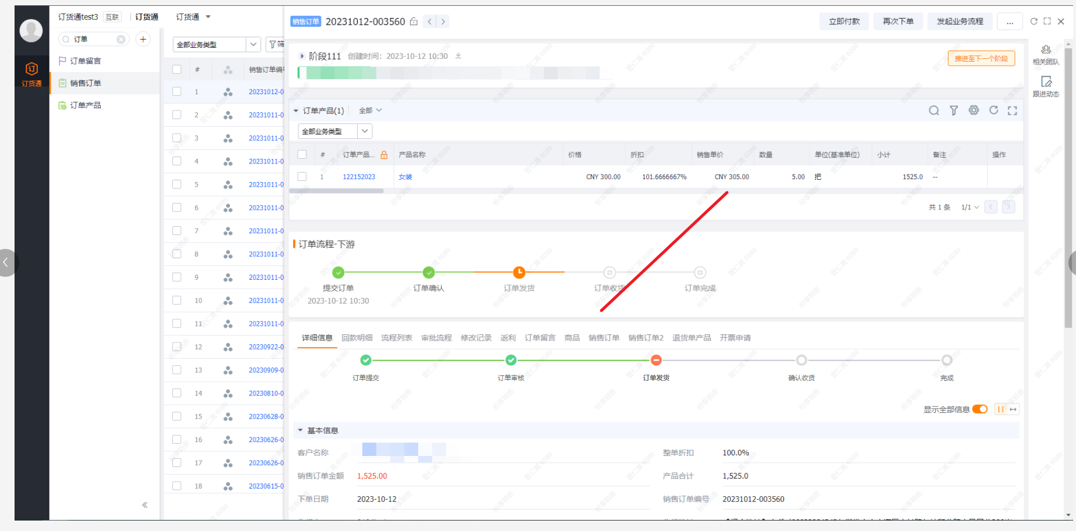Image resolution: width=1076 pixels, height=531 pixels.
Task: Collapse the 基本信息 section
Action: point(300,430)
